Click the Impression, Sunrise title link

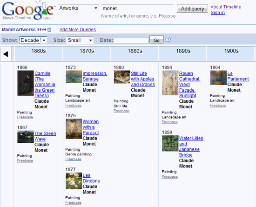(95, 76)
